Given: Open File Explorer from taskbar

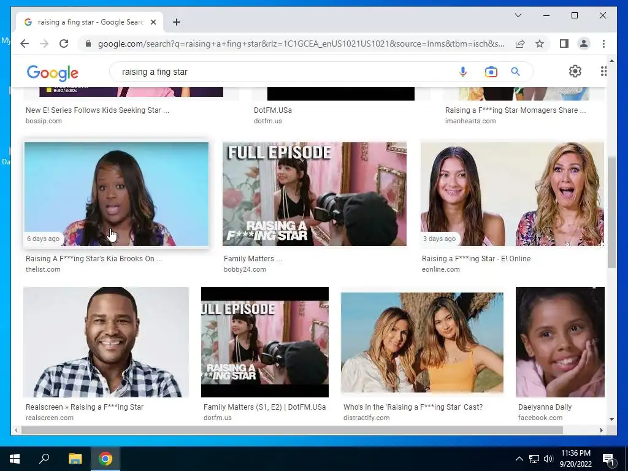Looking at the screenshot, I should pyautogui.click(x=75, y=459).
